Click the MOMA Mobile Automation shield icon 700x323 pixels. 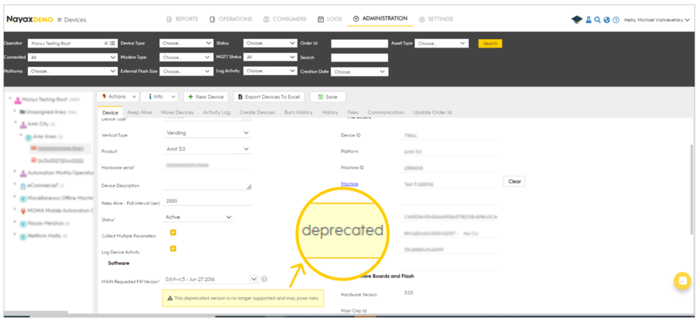[x=23, y=210]
